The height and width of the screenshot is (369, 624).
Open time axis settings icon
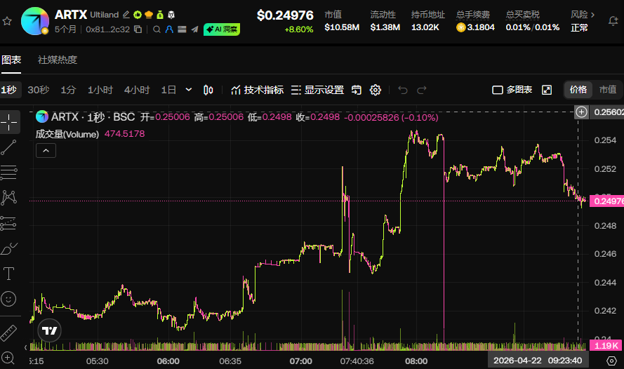[x=612, y=361]
